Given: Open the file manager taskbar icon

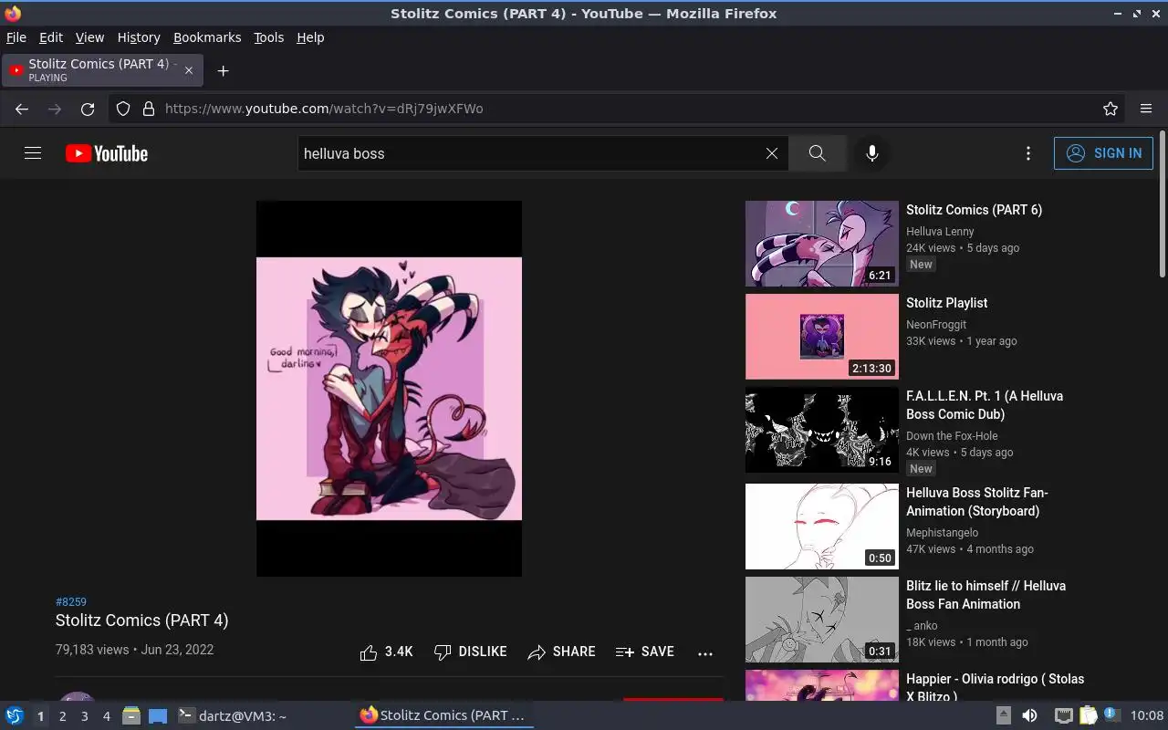Looking at the screenshot, I should tap(131, 715).
